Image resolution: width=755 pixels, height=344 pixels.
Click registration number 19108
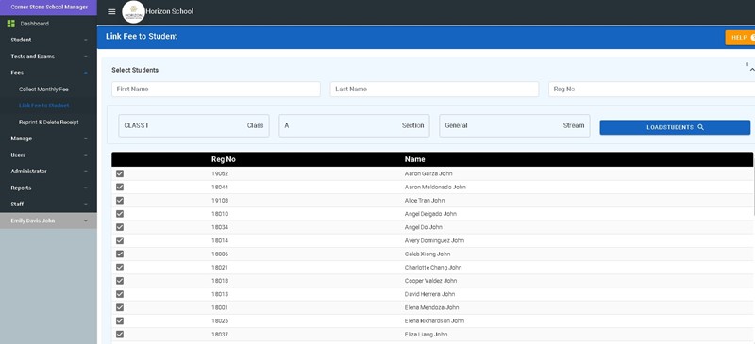click(x=220, y=201)
